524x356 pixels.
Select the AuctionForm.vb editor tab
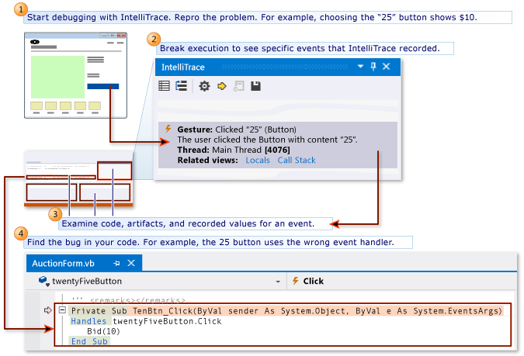[68, 263]
